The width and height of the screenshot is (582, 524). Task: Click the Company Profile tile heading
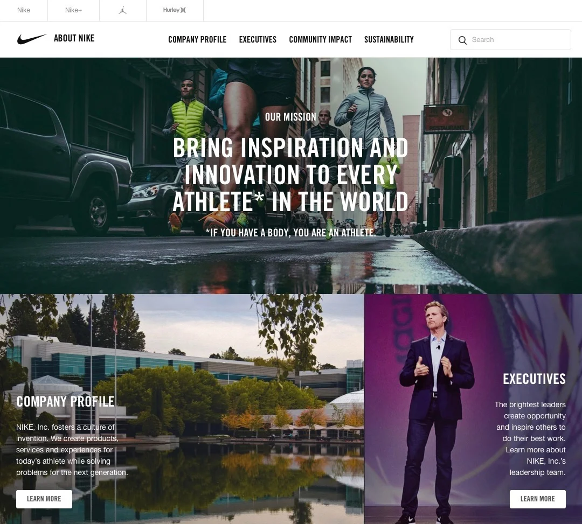(x=65, y=402)
